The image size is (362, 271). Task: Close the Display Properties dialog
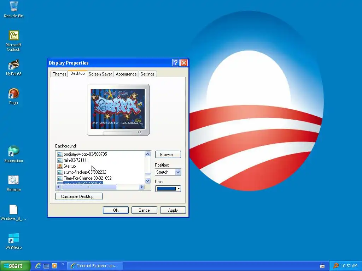pyautogui.click(x=184, y=63)
